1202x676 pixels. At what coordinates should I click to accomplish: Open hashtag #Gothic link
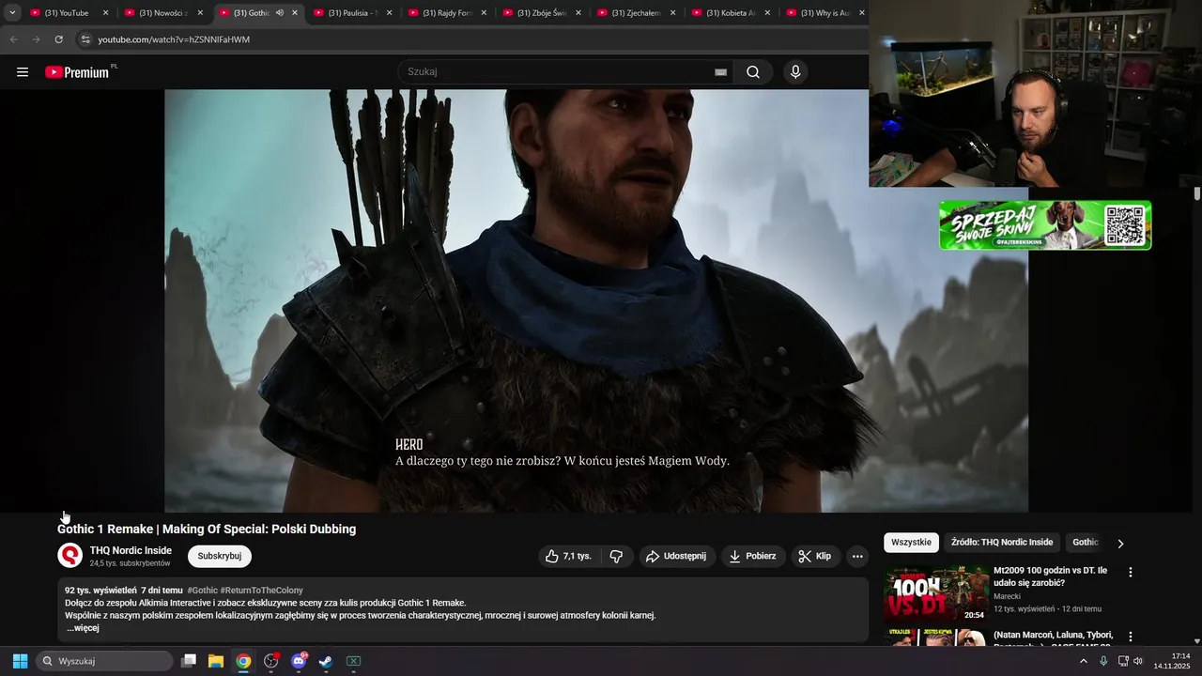tap(202, 591)
